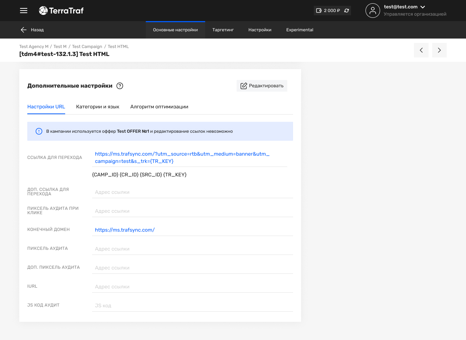This screenshot has width=466, height=340.
Task: Click the {CAMP_ID} macro
Action: (x=105, y=175)
